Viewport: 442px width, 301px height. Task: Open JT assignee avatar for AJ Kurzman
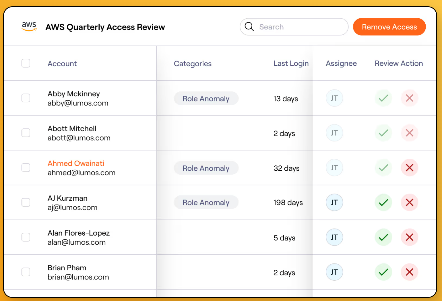click(x=334, y=202)
